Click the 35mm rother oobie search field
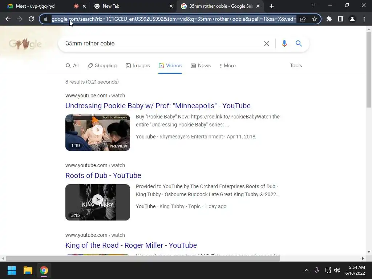The image size is (372, 279). point(161,44)
